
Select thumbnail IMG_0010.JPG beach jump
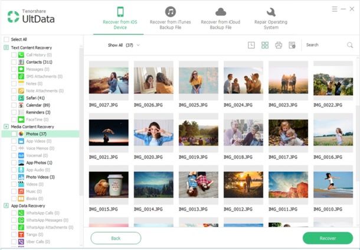[x=333, y=184]
